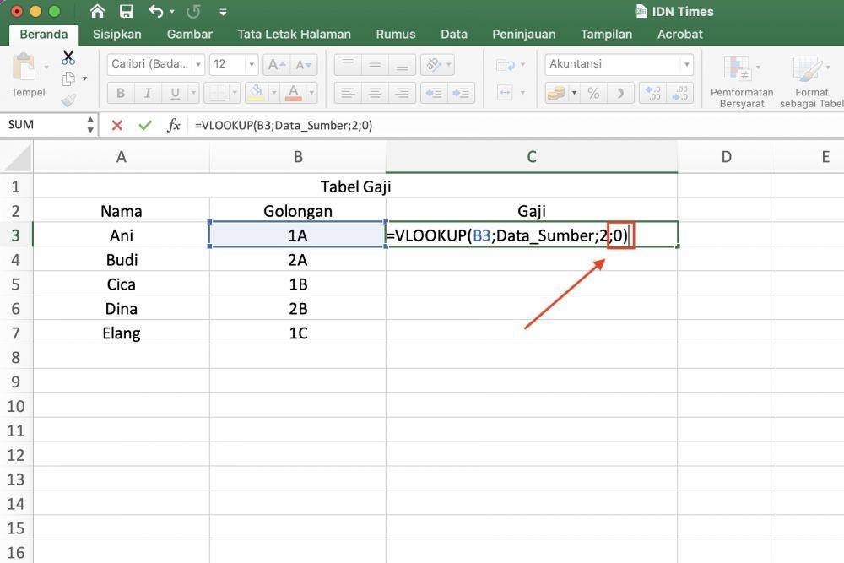
Task: Apply the red font color A
Action: coord(294,93)
